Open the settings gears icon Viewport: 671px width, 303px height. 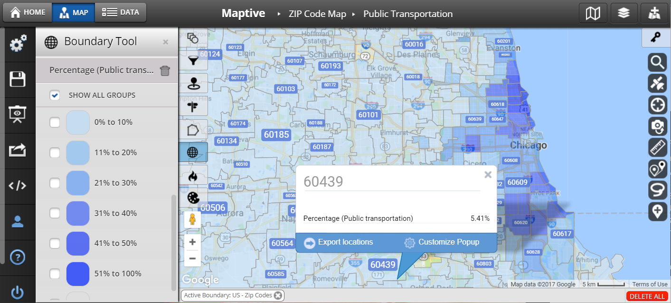(18, 44)
